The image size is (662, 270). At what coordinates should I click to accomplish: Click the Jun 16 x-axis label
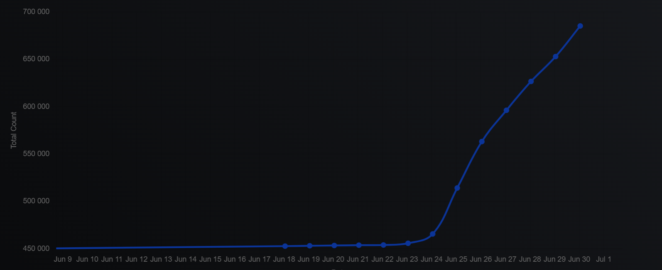coord(235,259)
